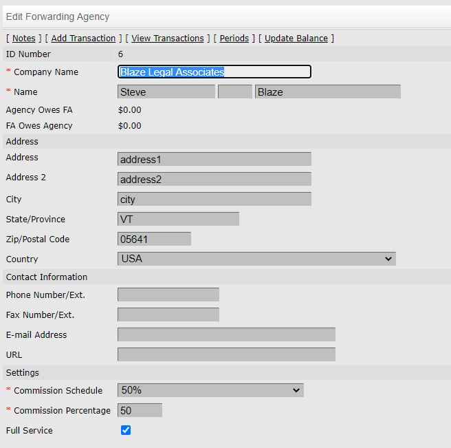Click the Add Transaction link

click(x=83, y=39)
